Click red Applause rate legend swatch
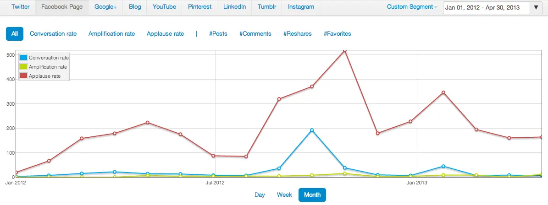Image resolution: width=548 pixels, height=205 pixels. 23,76
